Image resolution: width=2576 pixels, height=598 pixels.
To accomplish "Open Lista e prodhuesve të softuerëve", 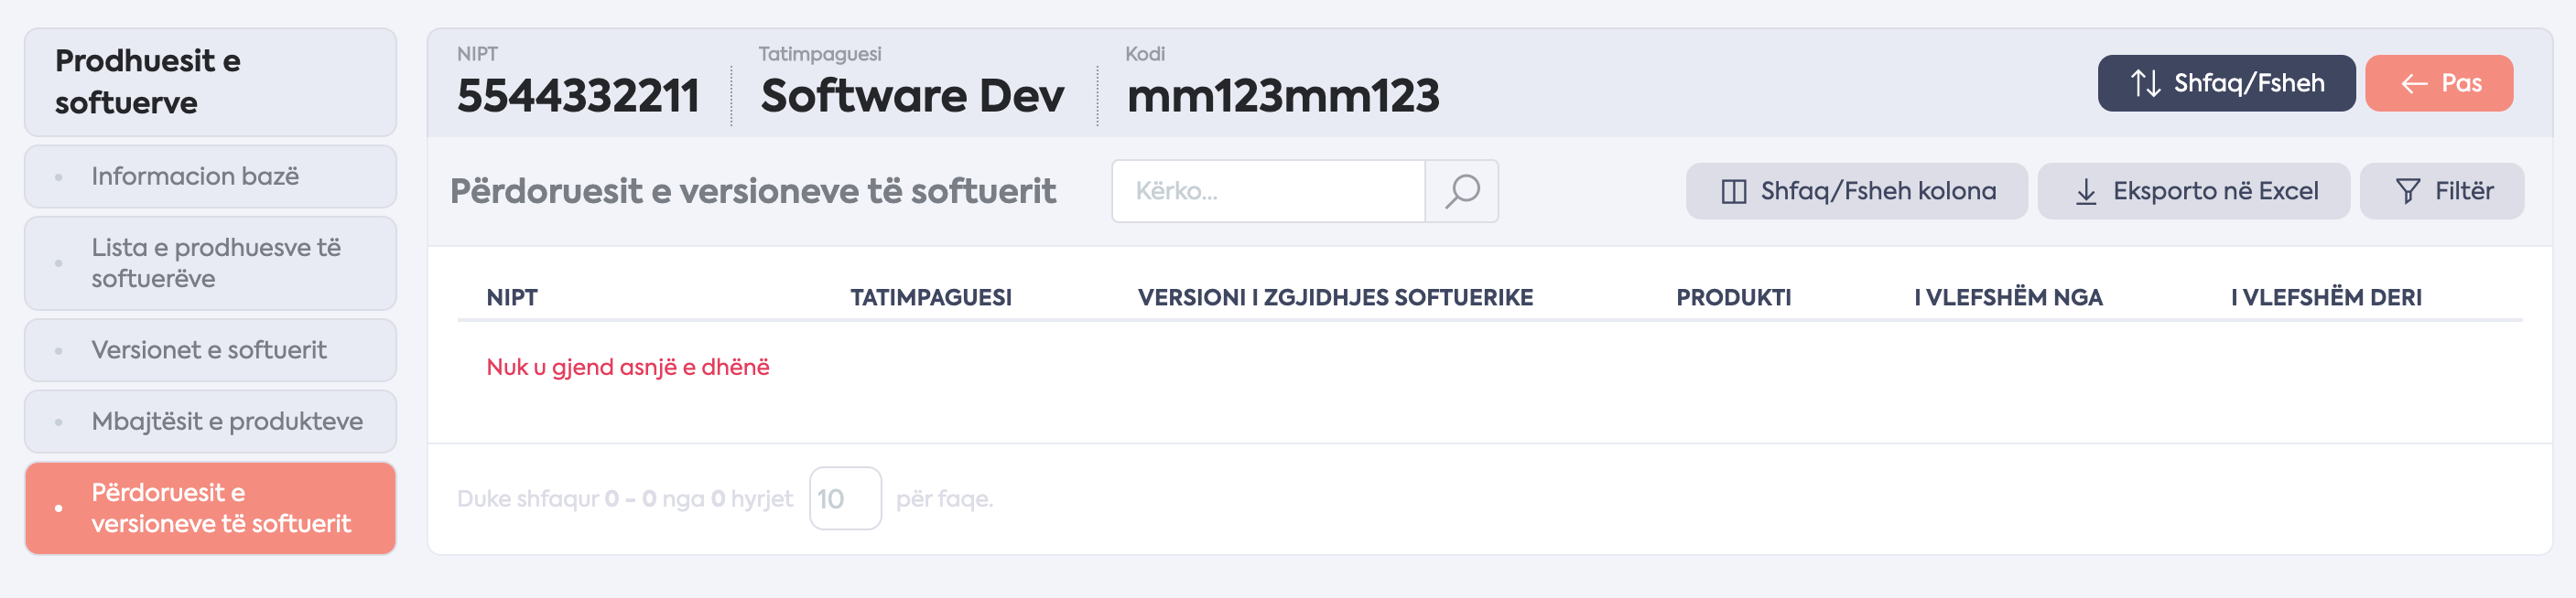I will pyautogui.click(x=210, y=263).
